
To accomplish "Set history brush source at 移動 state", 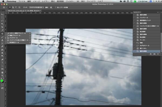I will click(x=134, y=43).
